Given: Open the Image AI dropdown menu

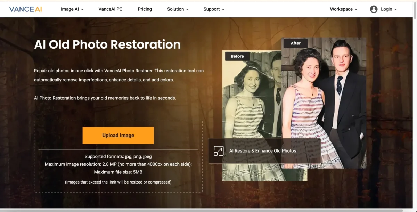Looking at the screenshot, I should [72, 9].
